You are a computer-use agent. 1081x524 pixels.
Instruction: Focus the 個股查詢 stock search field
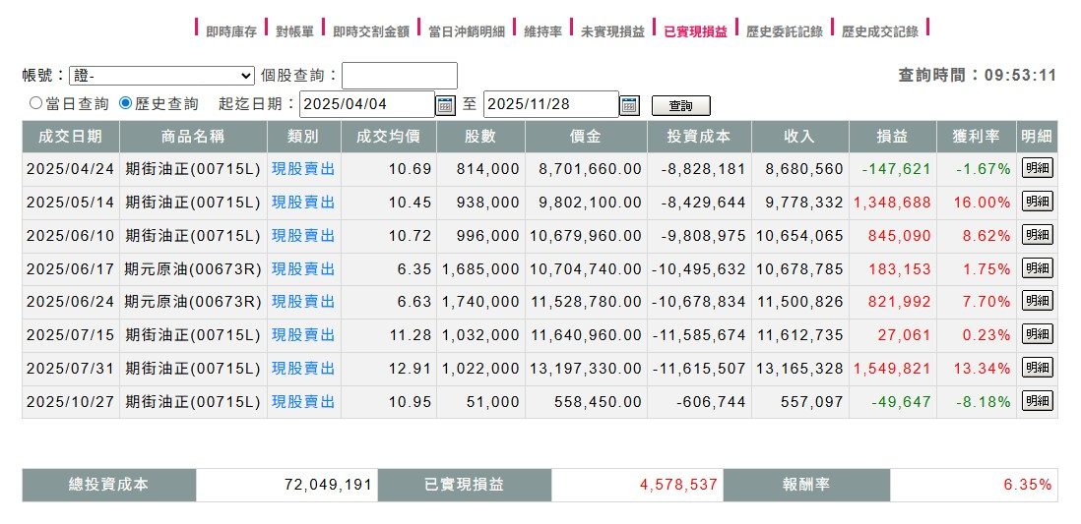click(399, 76)
